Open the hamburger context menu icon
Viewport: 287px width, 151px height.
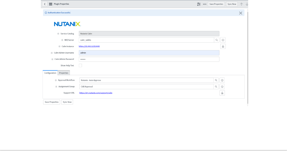point(51,4)
